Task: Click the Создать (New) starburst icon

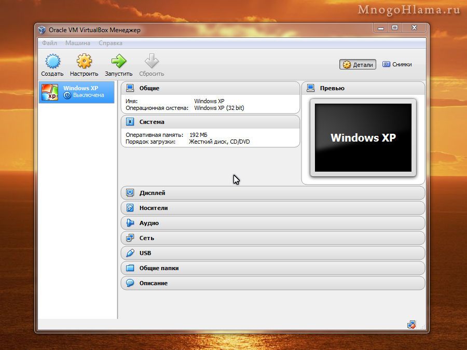Action: tap(53, 61)
